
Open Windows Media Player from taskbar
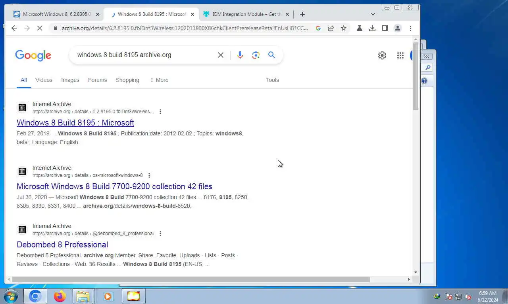(108, 296)
